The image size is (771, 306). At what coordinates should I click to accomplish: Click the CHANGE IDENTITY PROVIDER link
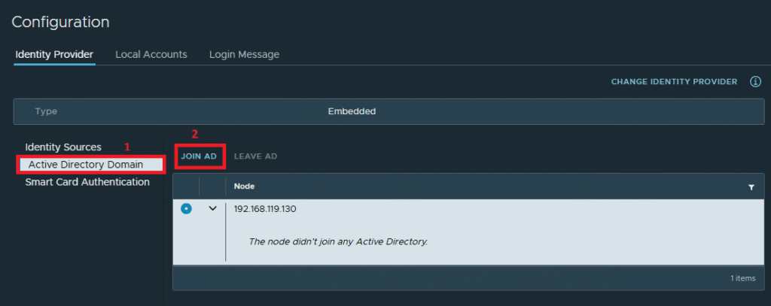(x=674, y=82)
